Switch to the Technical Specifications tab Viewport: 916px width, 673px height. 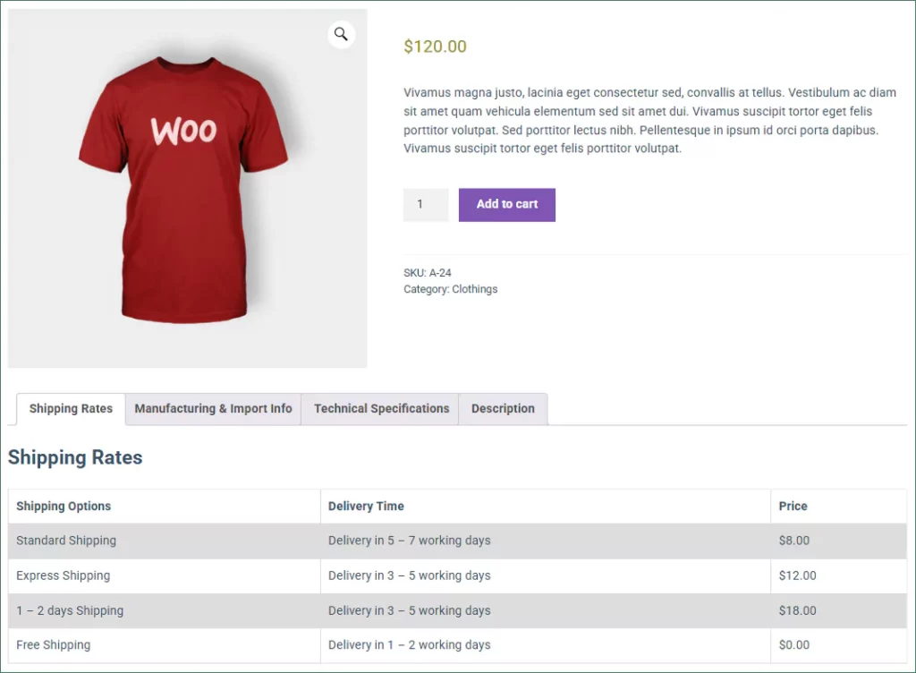pos(381,409)
